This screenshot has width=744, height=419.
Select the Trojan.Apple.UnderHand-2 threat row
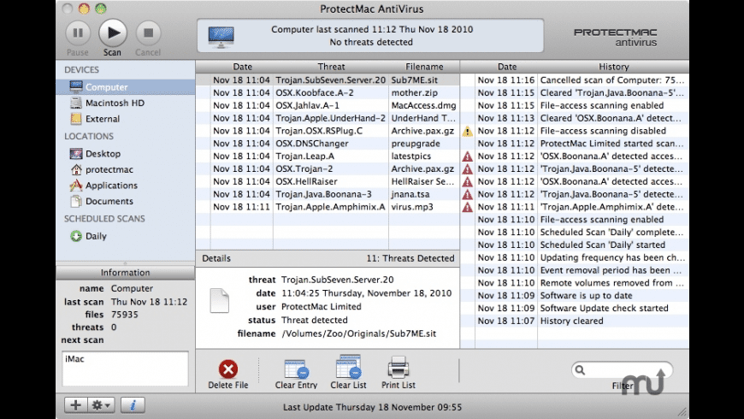click(x=328, y=118)
